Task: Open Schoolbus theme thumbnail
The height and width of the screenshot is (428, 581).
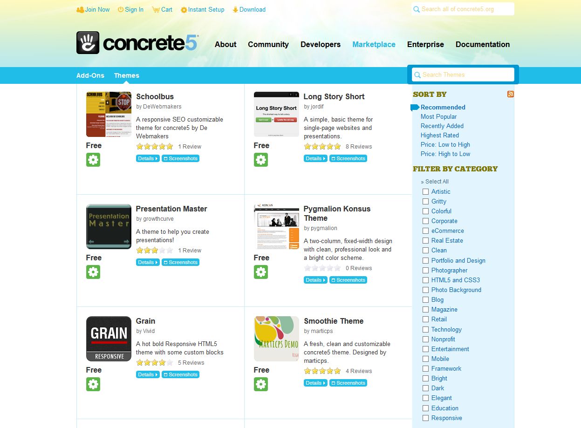Action: point(109,114)
